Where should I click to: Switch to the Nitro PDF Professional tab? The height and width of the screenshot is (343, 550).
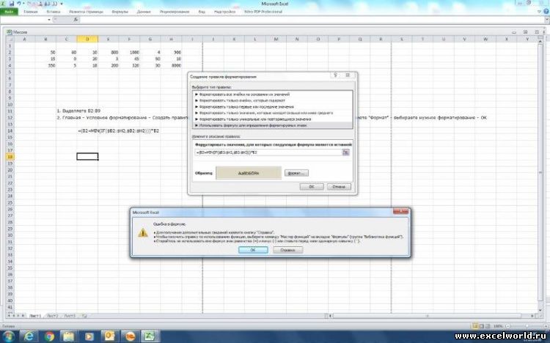[263, 12]
